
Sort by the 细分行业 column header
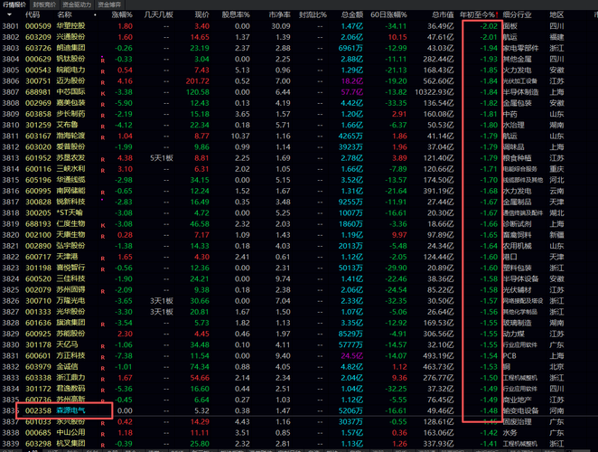coord(517,14)
